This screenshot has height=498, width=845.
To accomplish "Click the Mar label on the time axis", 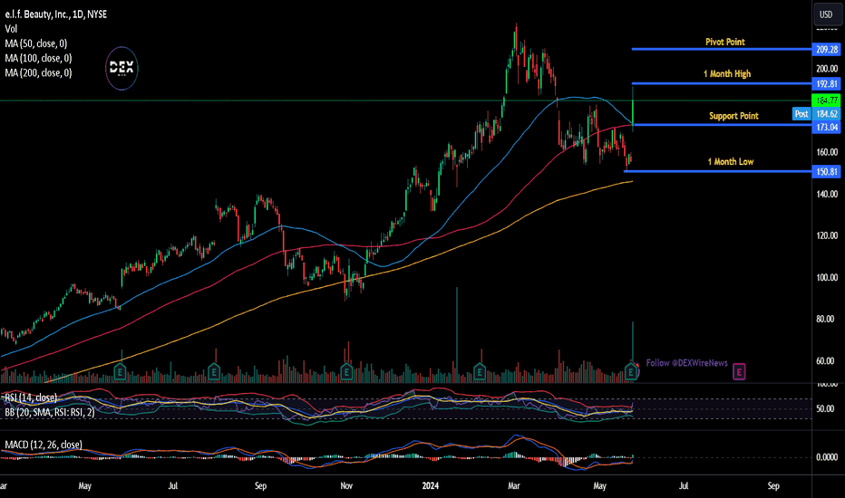I will point(514,485).
